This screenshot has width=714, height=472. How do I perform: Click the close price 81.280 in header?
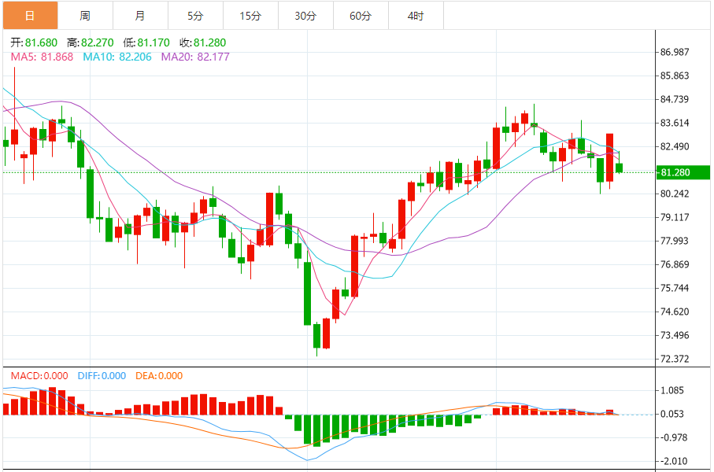[209, 42]
